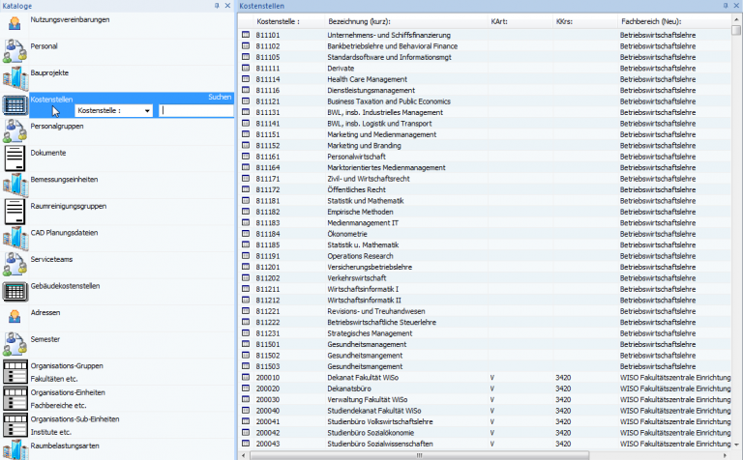Select cell Health Care Management

pos(368,79)
